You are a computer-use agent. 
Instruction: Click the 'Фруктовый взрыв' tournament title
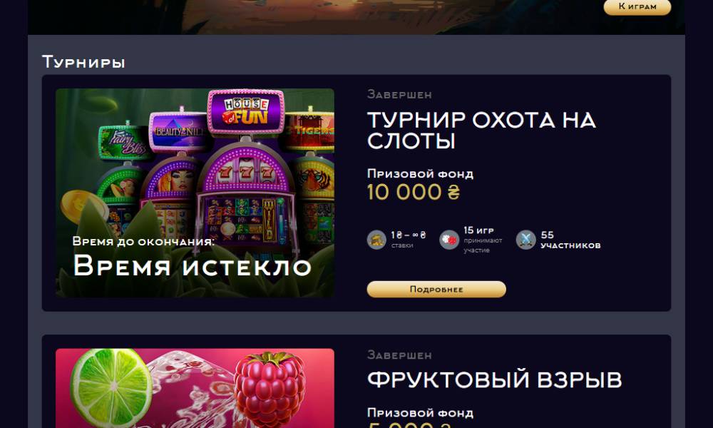pos(494,379)
